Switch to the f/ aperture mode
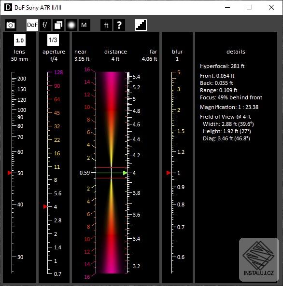This screenshot has width=283, height=286. click(45, 25)
